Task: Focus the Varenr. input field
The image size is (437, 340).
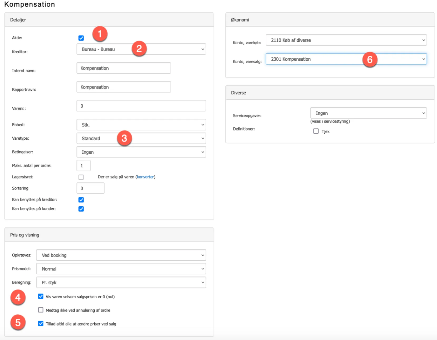Action: [141, 106]
